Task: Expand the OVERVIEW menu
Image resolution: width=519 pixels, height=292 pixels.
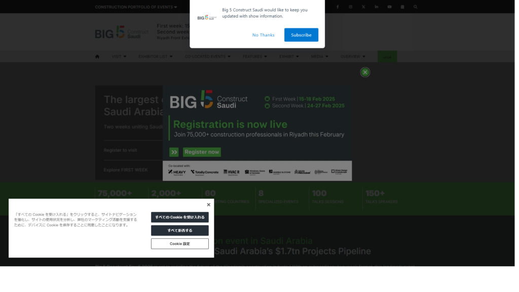Action: pyautogui.click(x=353, y=57)
